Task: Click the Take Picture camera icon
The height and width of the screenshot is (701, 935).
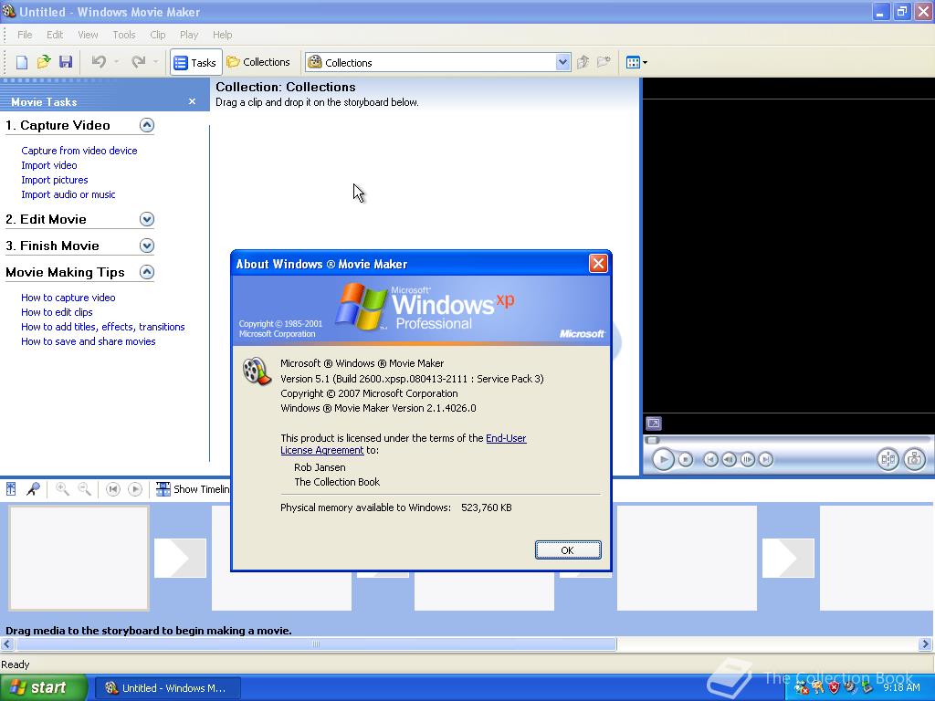Action: [915, 460]
